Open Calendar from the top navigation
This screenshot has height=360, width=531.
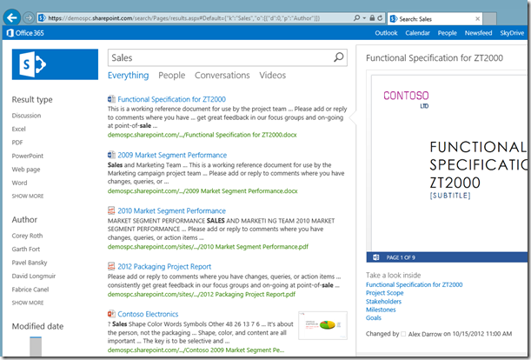pos(417,33)
